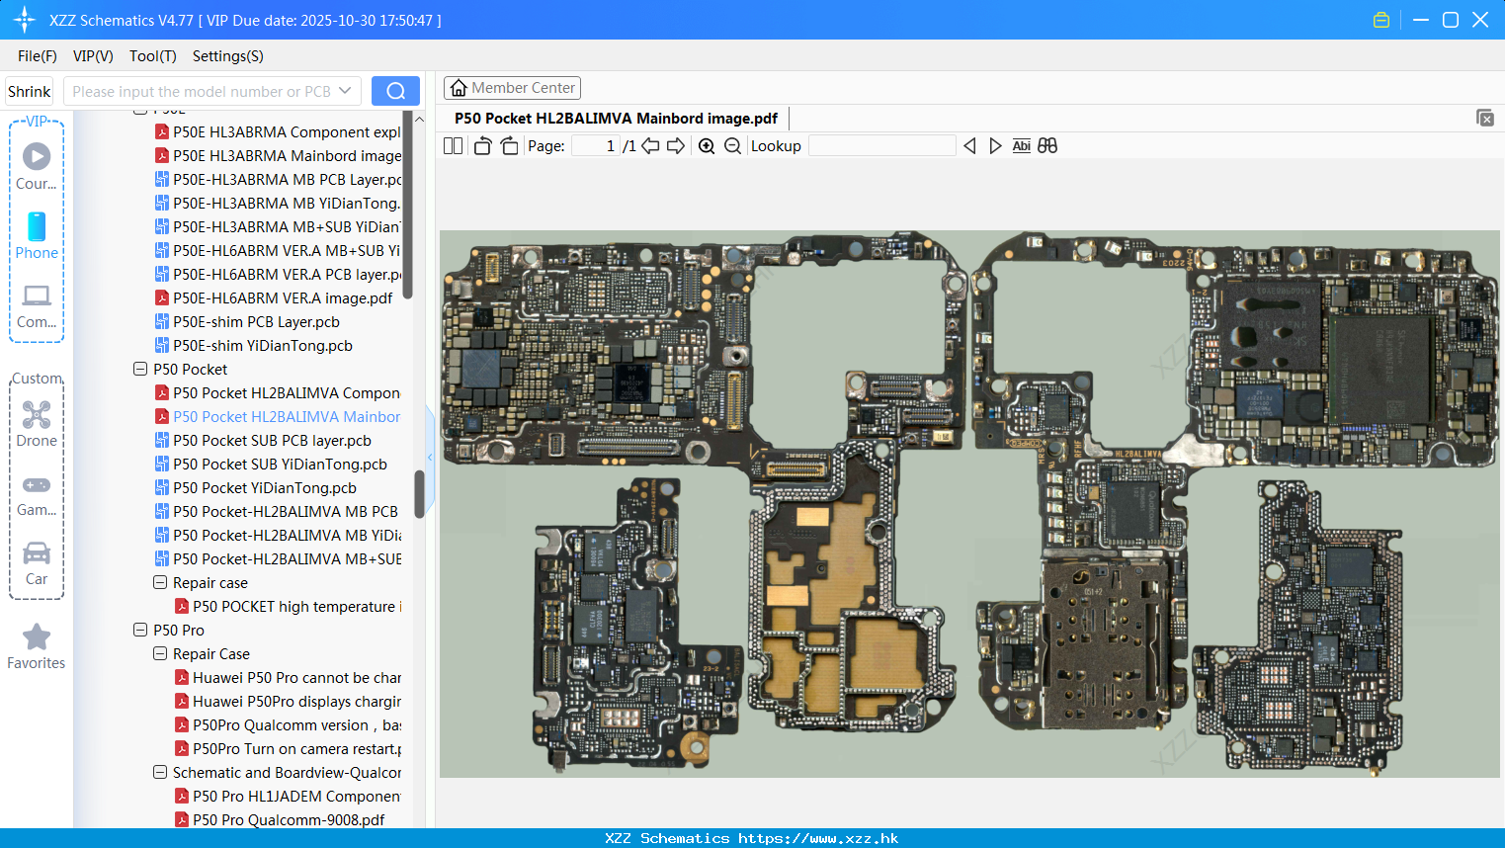This screenshot has width=1505, height=848.
Task: Open the Tool(T) menu
Action: point(153,56)
